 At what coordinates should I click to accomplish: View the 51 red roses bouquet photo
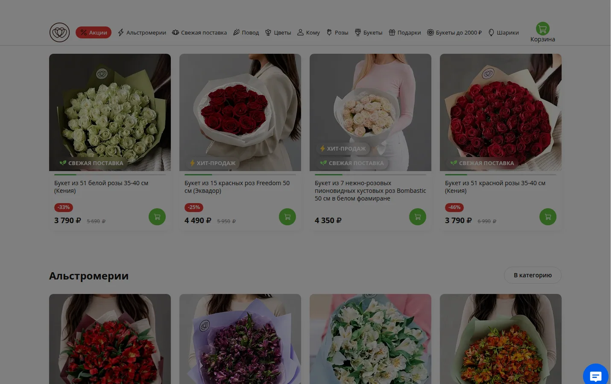[x=501, y=112]
